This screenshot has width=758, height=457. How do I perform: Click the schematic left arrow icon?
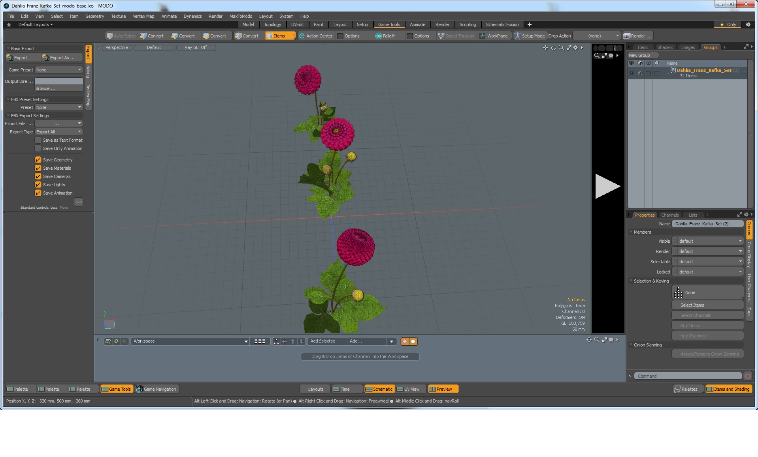[x=285, y=341]
